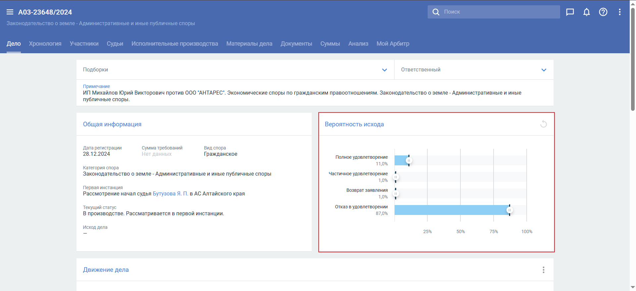This screenshot has width=636, height=291.
Task: Open the header more options menu
Action: pyautogui.click(x=619, y=12)
